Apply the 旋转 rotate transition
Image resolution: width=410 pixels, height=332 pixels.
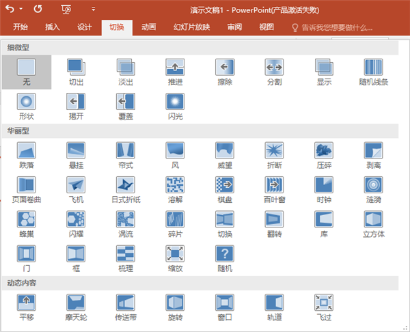point(175,307)
